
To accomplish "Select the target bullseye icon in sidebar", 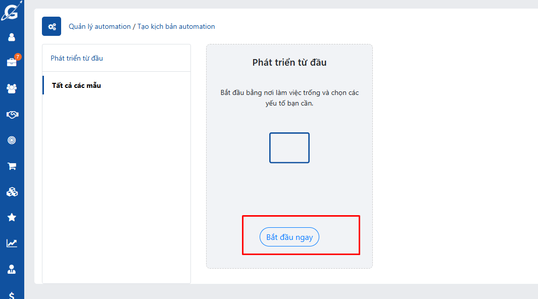I will pos(12,140).
